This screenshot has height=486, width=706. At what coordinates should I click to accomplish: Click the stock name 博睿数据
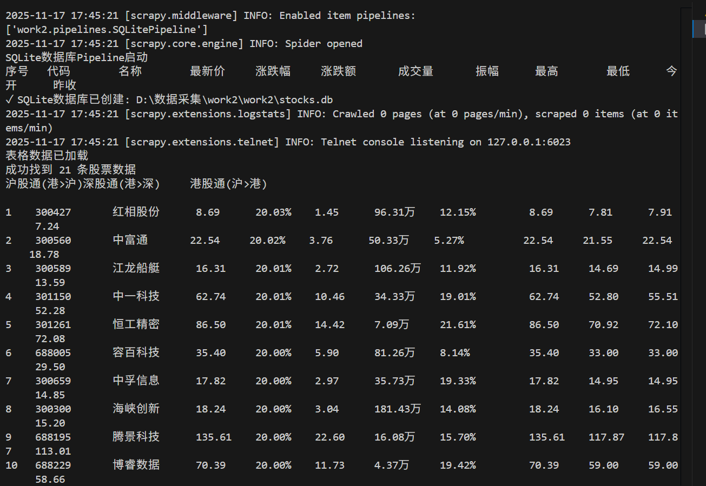click(136, 465)
